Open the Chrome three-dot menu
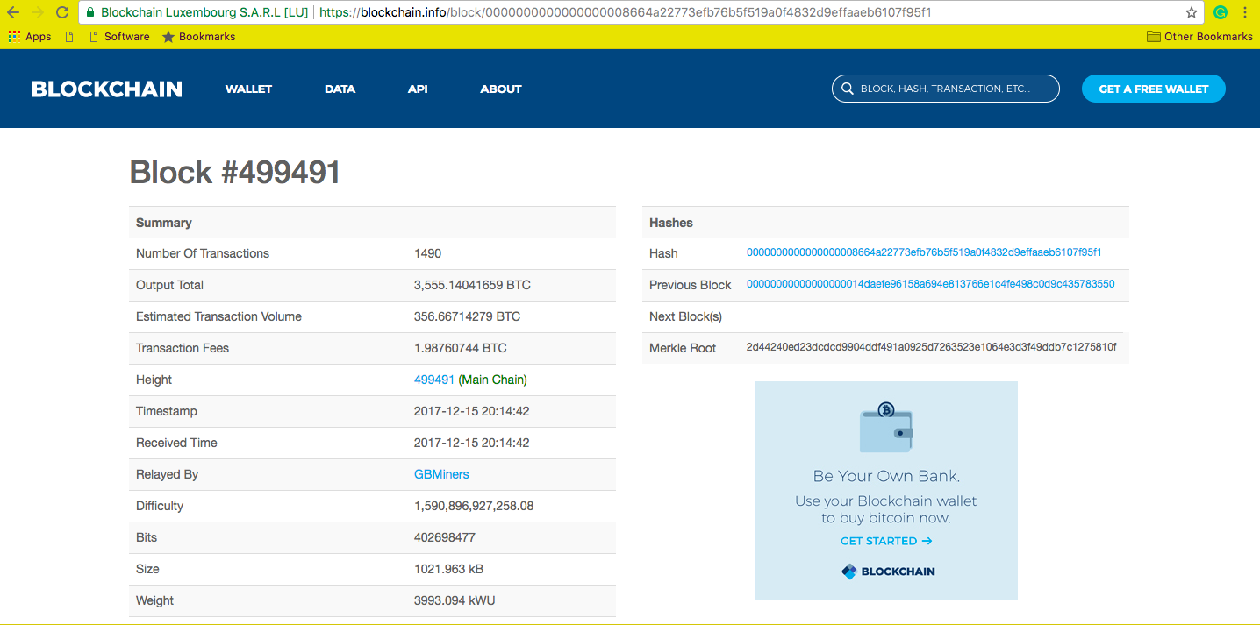This screenshot has width=1260, height=625. click(x=1245, y=12)
